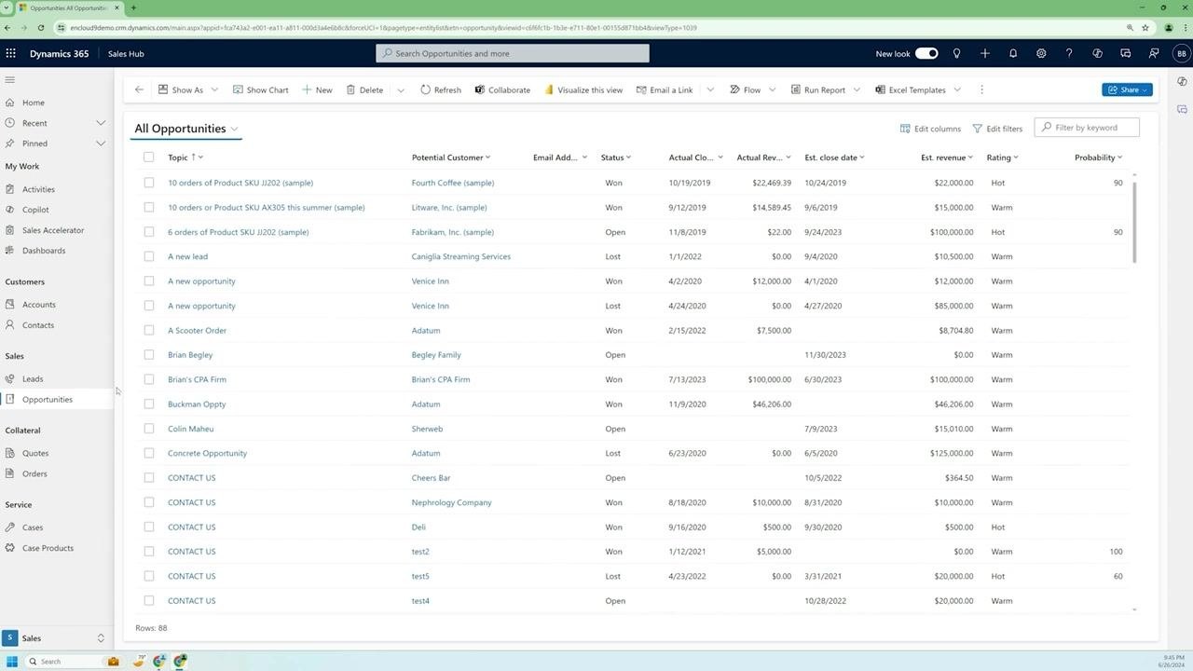Turn off the New look toggle
The height and width of the screenshot is (671, 1193).
[x=926, y=53]
